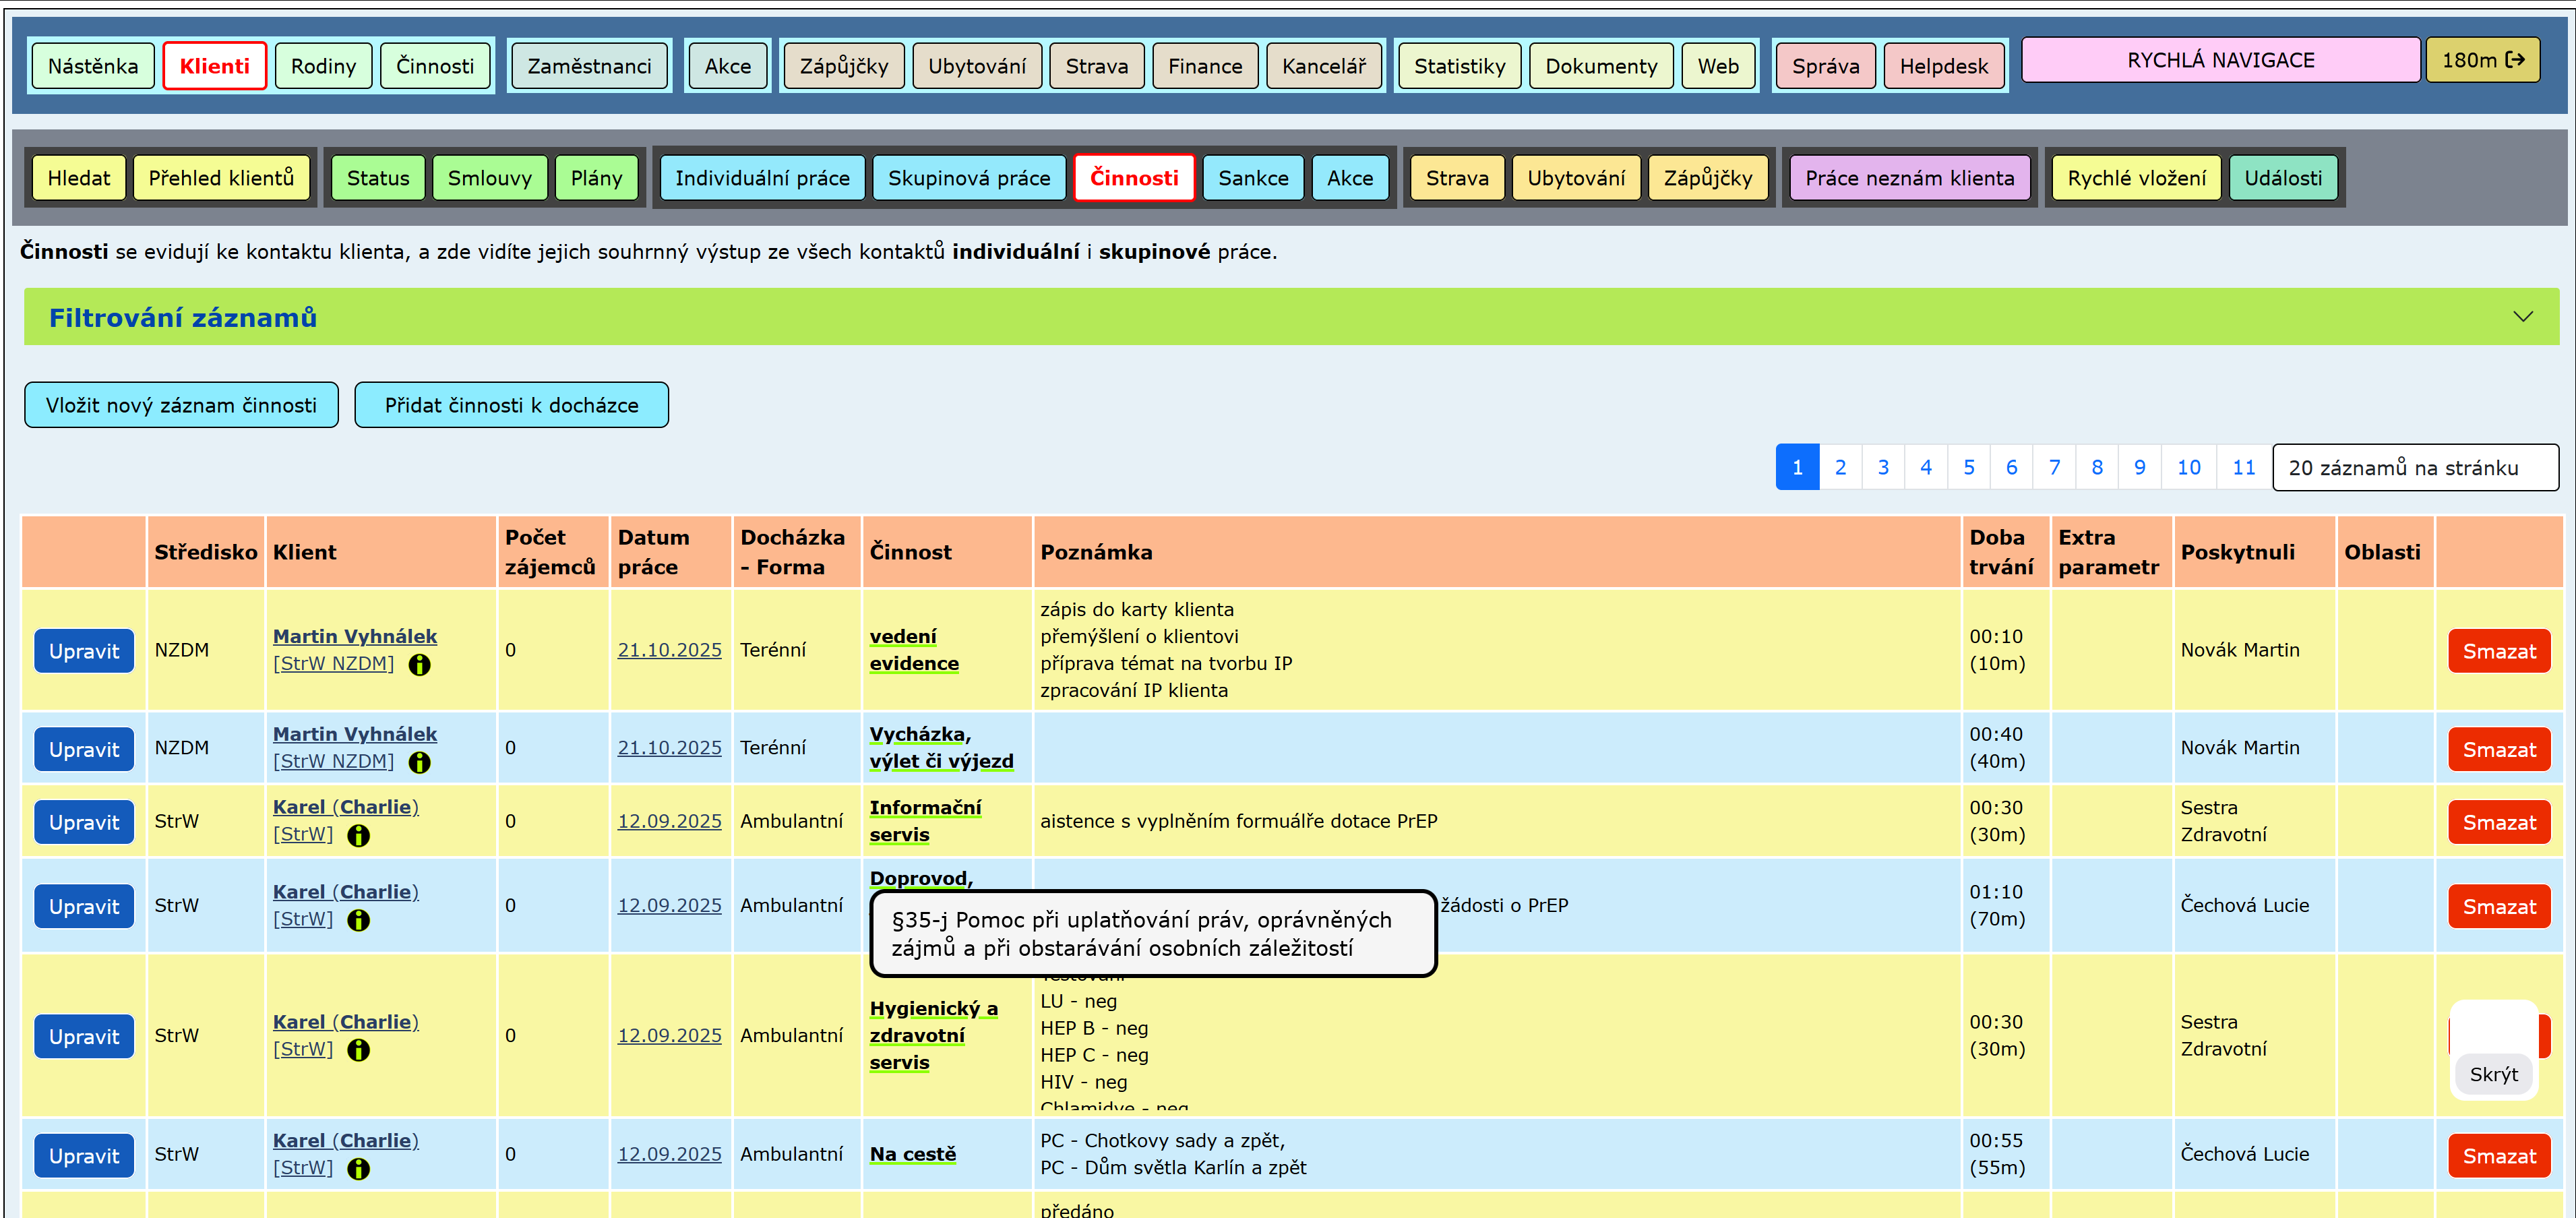Click Přidat činnosti k docházce
Viewport: 2576px width, 1218px height.
coord(511,406)
